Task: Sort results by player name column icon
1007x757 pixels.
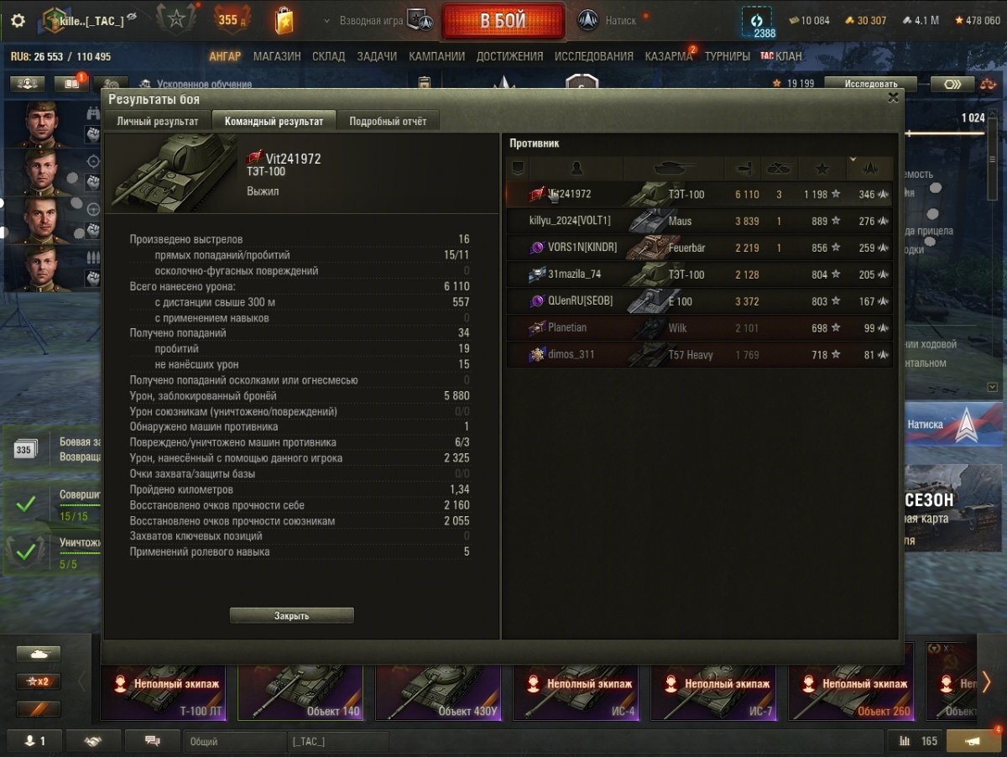Action: (x=576, y=169)
